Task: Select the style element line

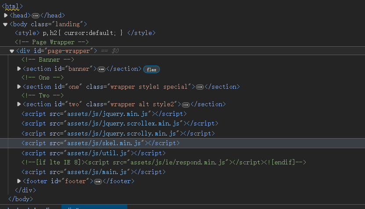Action: pyautogui.click(x=85, y=33)
